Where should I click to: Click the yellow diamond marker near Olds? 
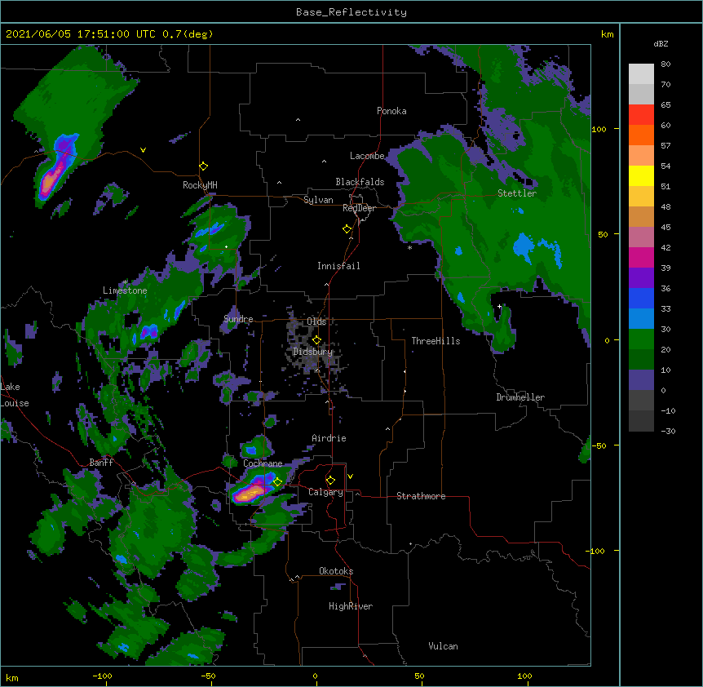(x=316, y=340)
